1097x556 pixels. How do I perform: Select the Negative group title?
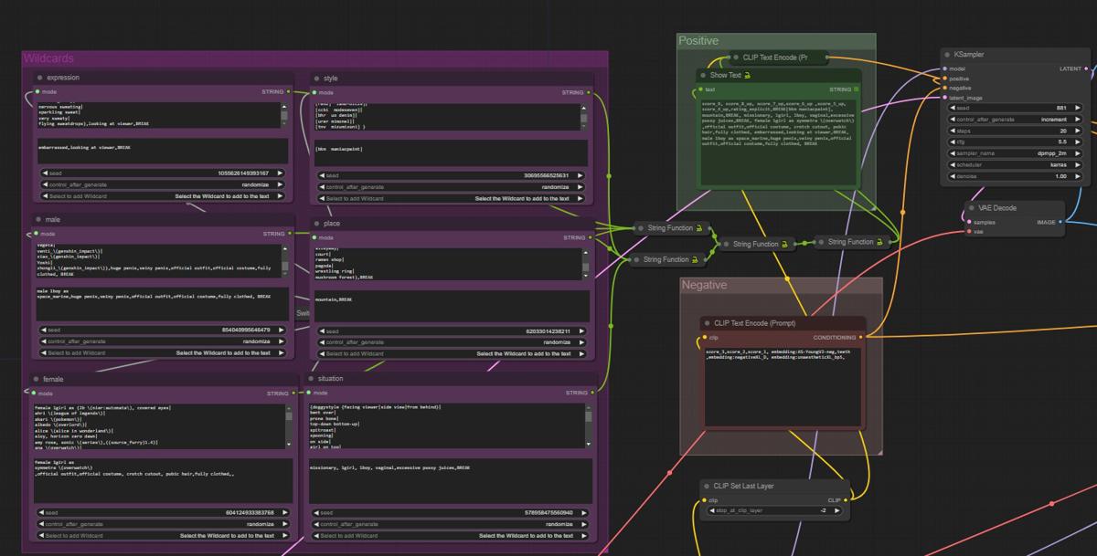[704, 286]
